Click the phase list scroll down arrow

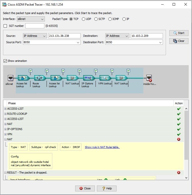tap(186, 178)
